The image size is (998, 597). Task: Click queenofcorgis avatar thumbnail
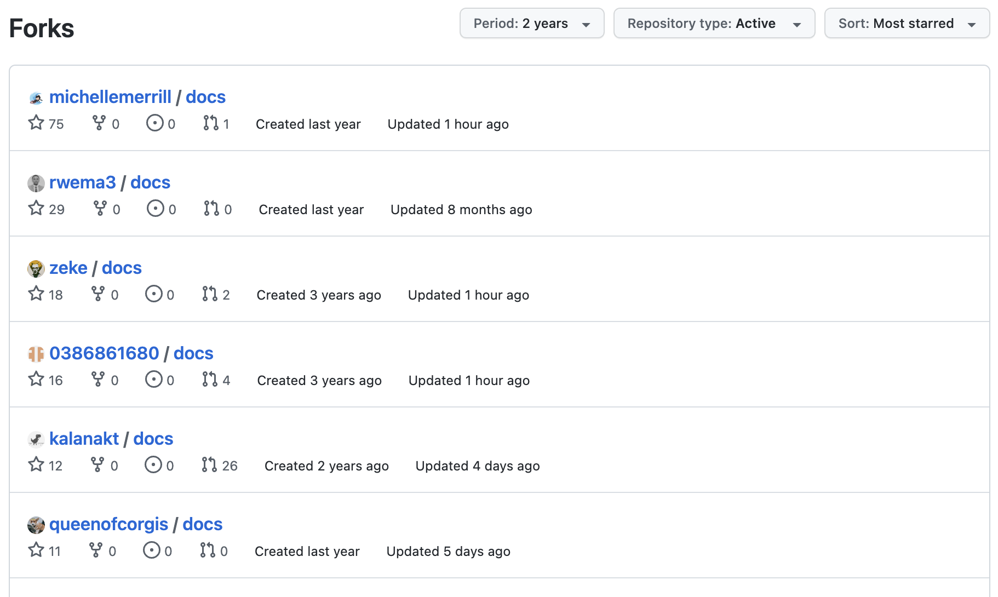(x=36, y=525)
